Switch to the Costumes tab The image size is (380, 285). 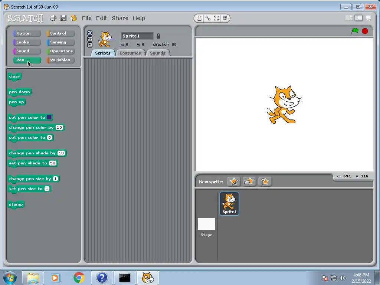point(130,53)
